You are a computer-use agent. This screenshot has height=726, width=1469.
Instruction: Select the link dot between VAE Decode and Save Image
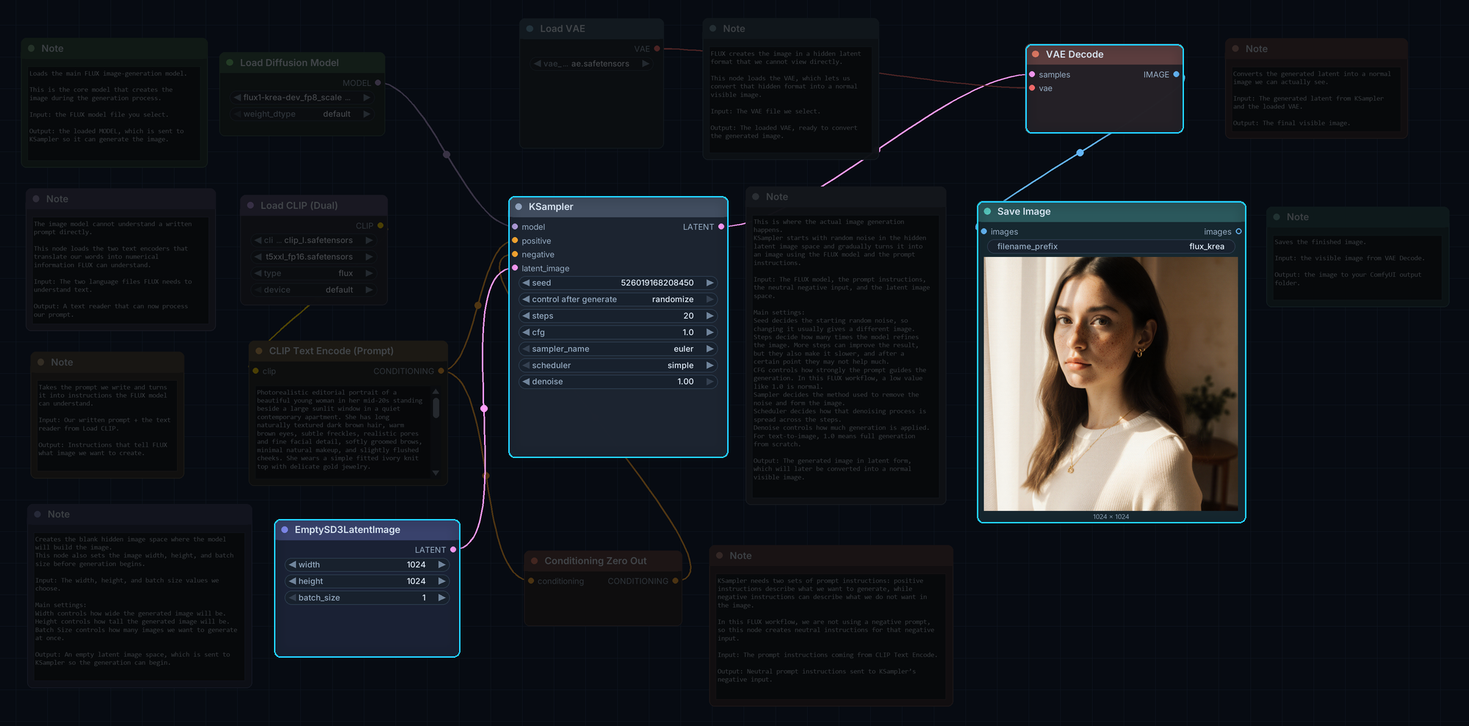(x=1080, y=153)
